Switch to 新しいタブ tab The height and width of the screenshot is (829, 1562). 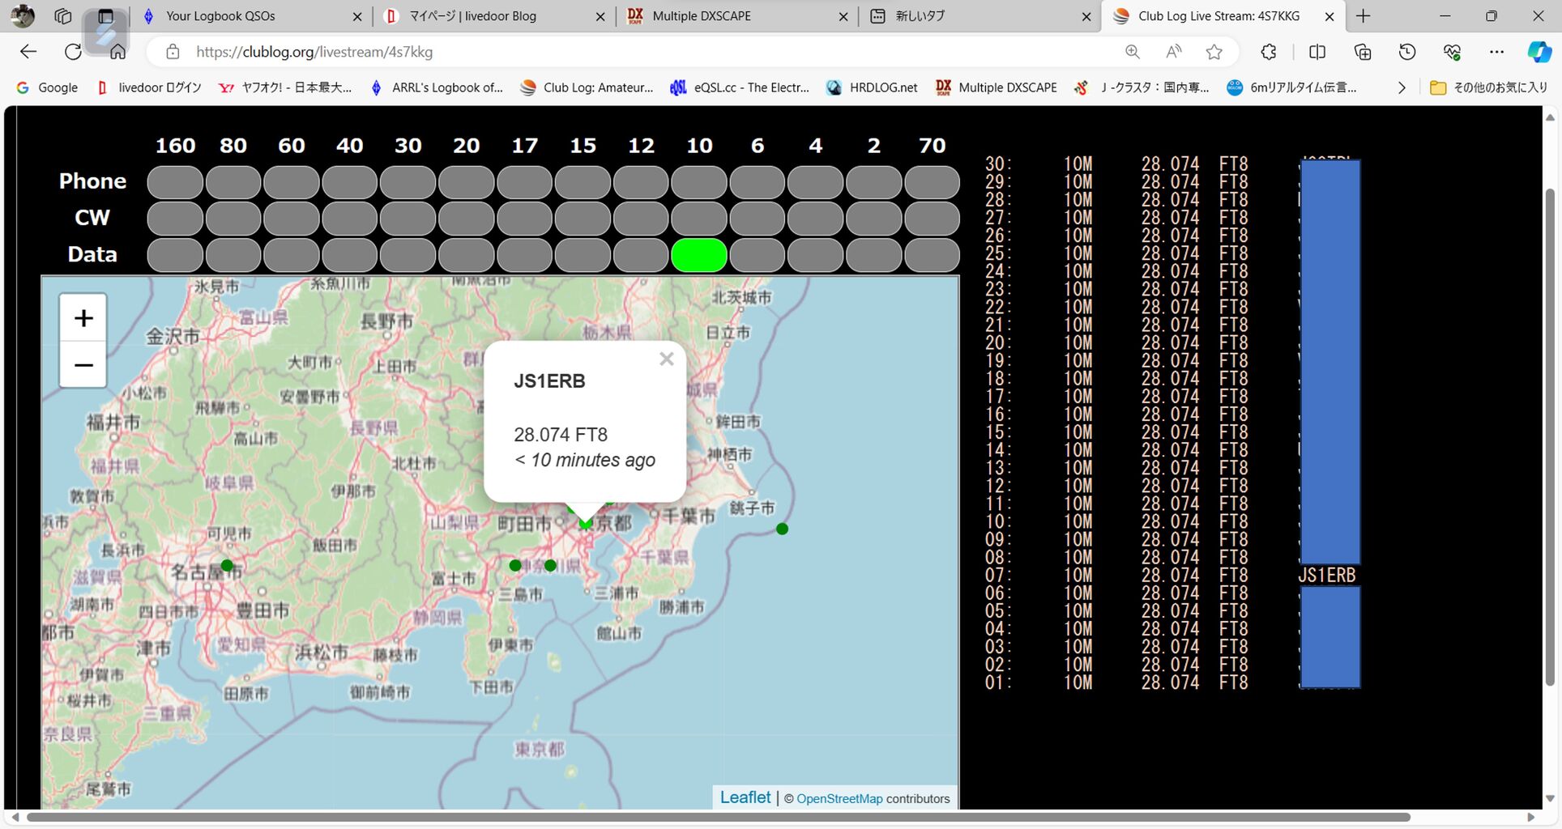pyautogui.click(x=980, y=16)
